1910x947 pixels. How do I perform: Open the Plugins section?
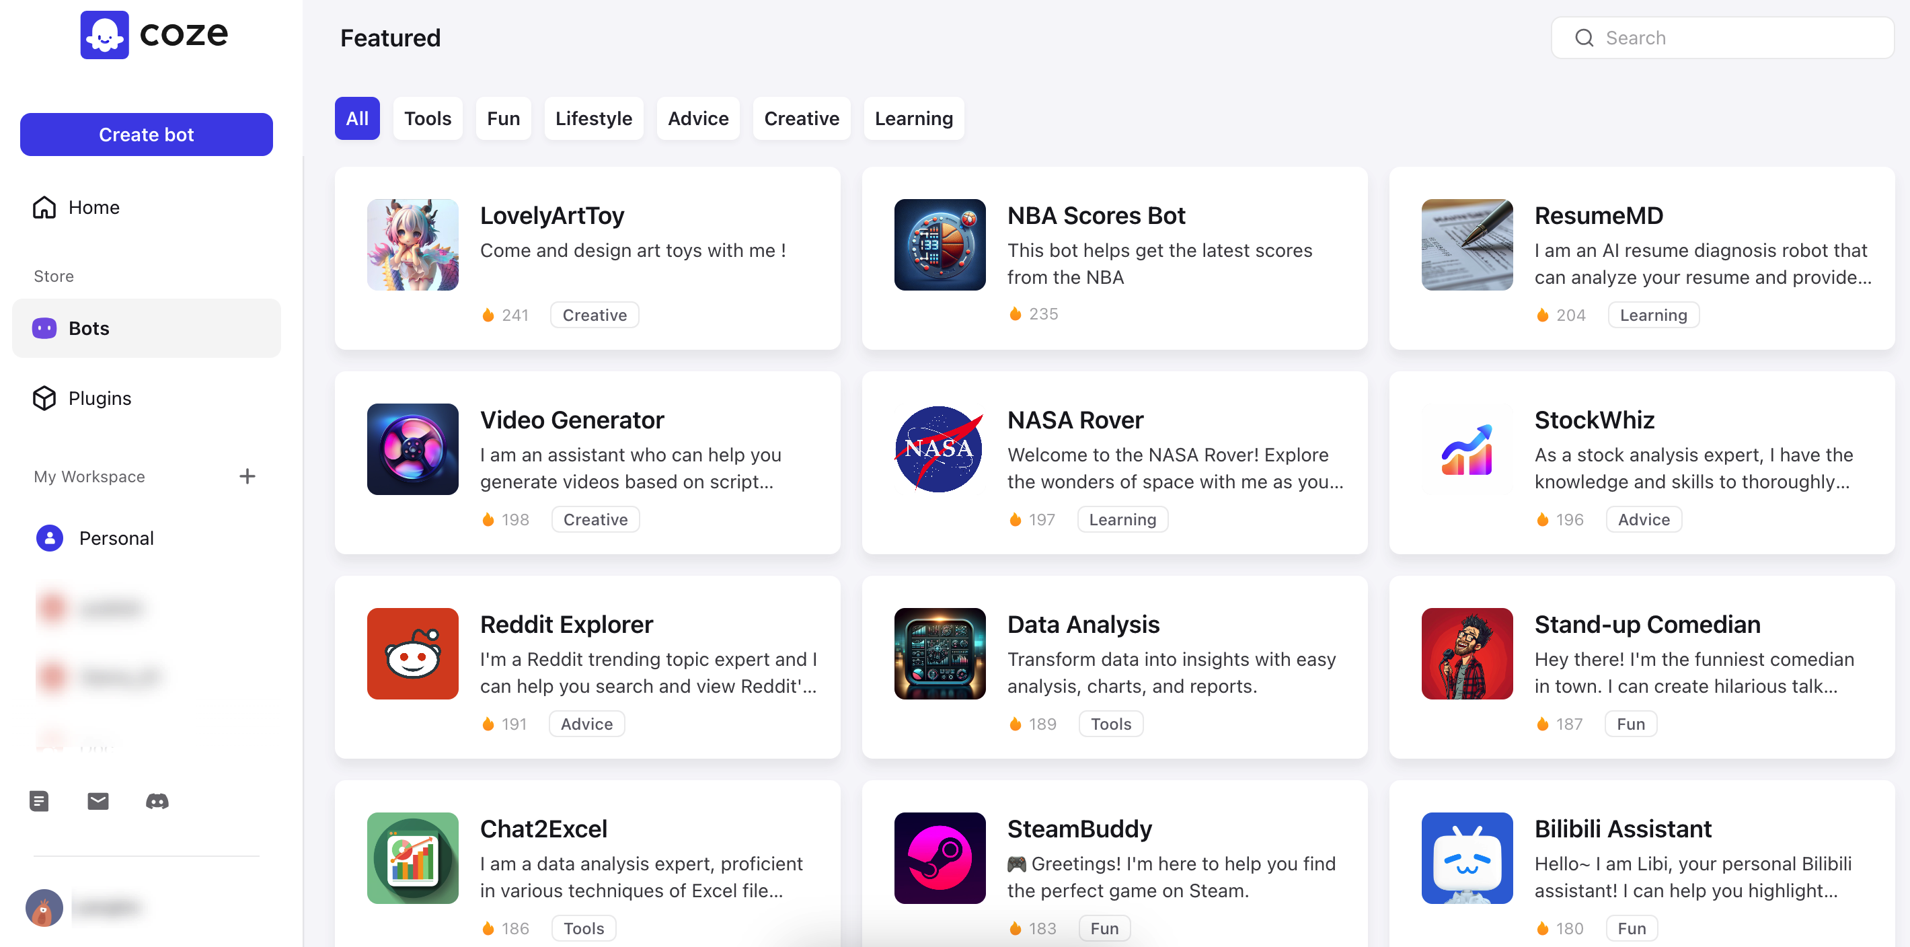click(100, 397)
